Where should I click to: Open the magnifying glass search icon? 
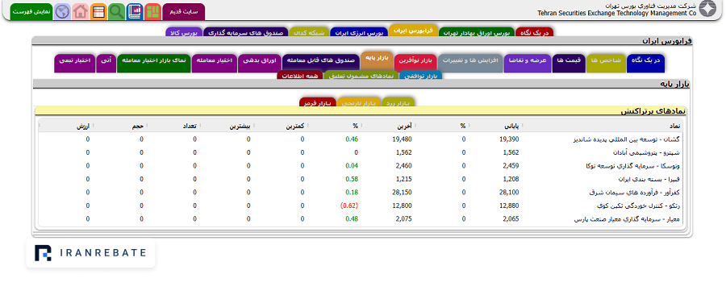tap(117, 11)
